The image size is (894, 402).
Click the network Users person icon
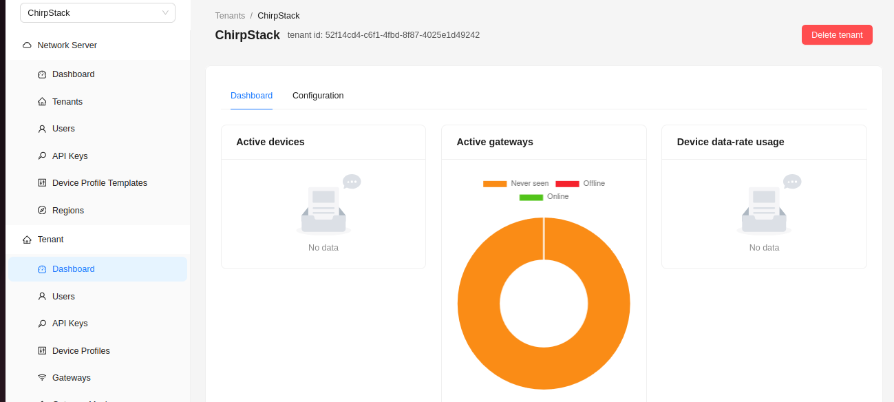[x=42, y=129]
